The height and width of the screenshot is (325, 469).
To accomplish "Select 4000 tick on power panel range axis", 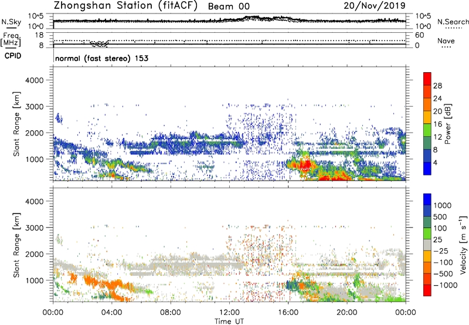I will point(34,80).
